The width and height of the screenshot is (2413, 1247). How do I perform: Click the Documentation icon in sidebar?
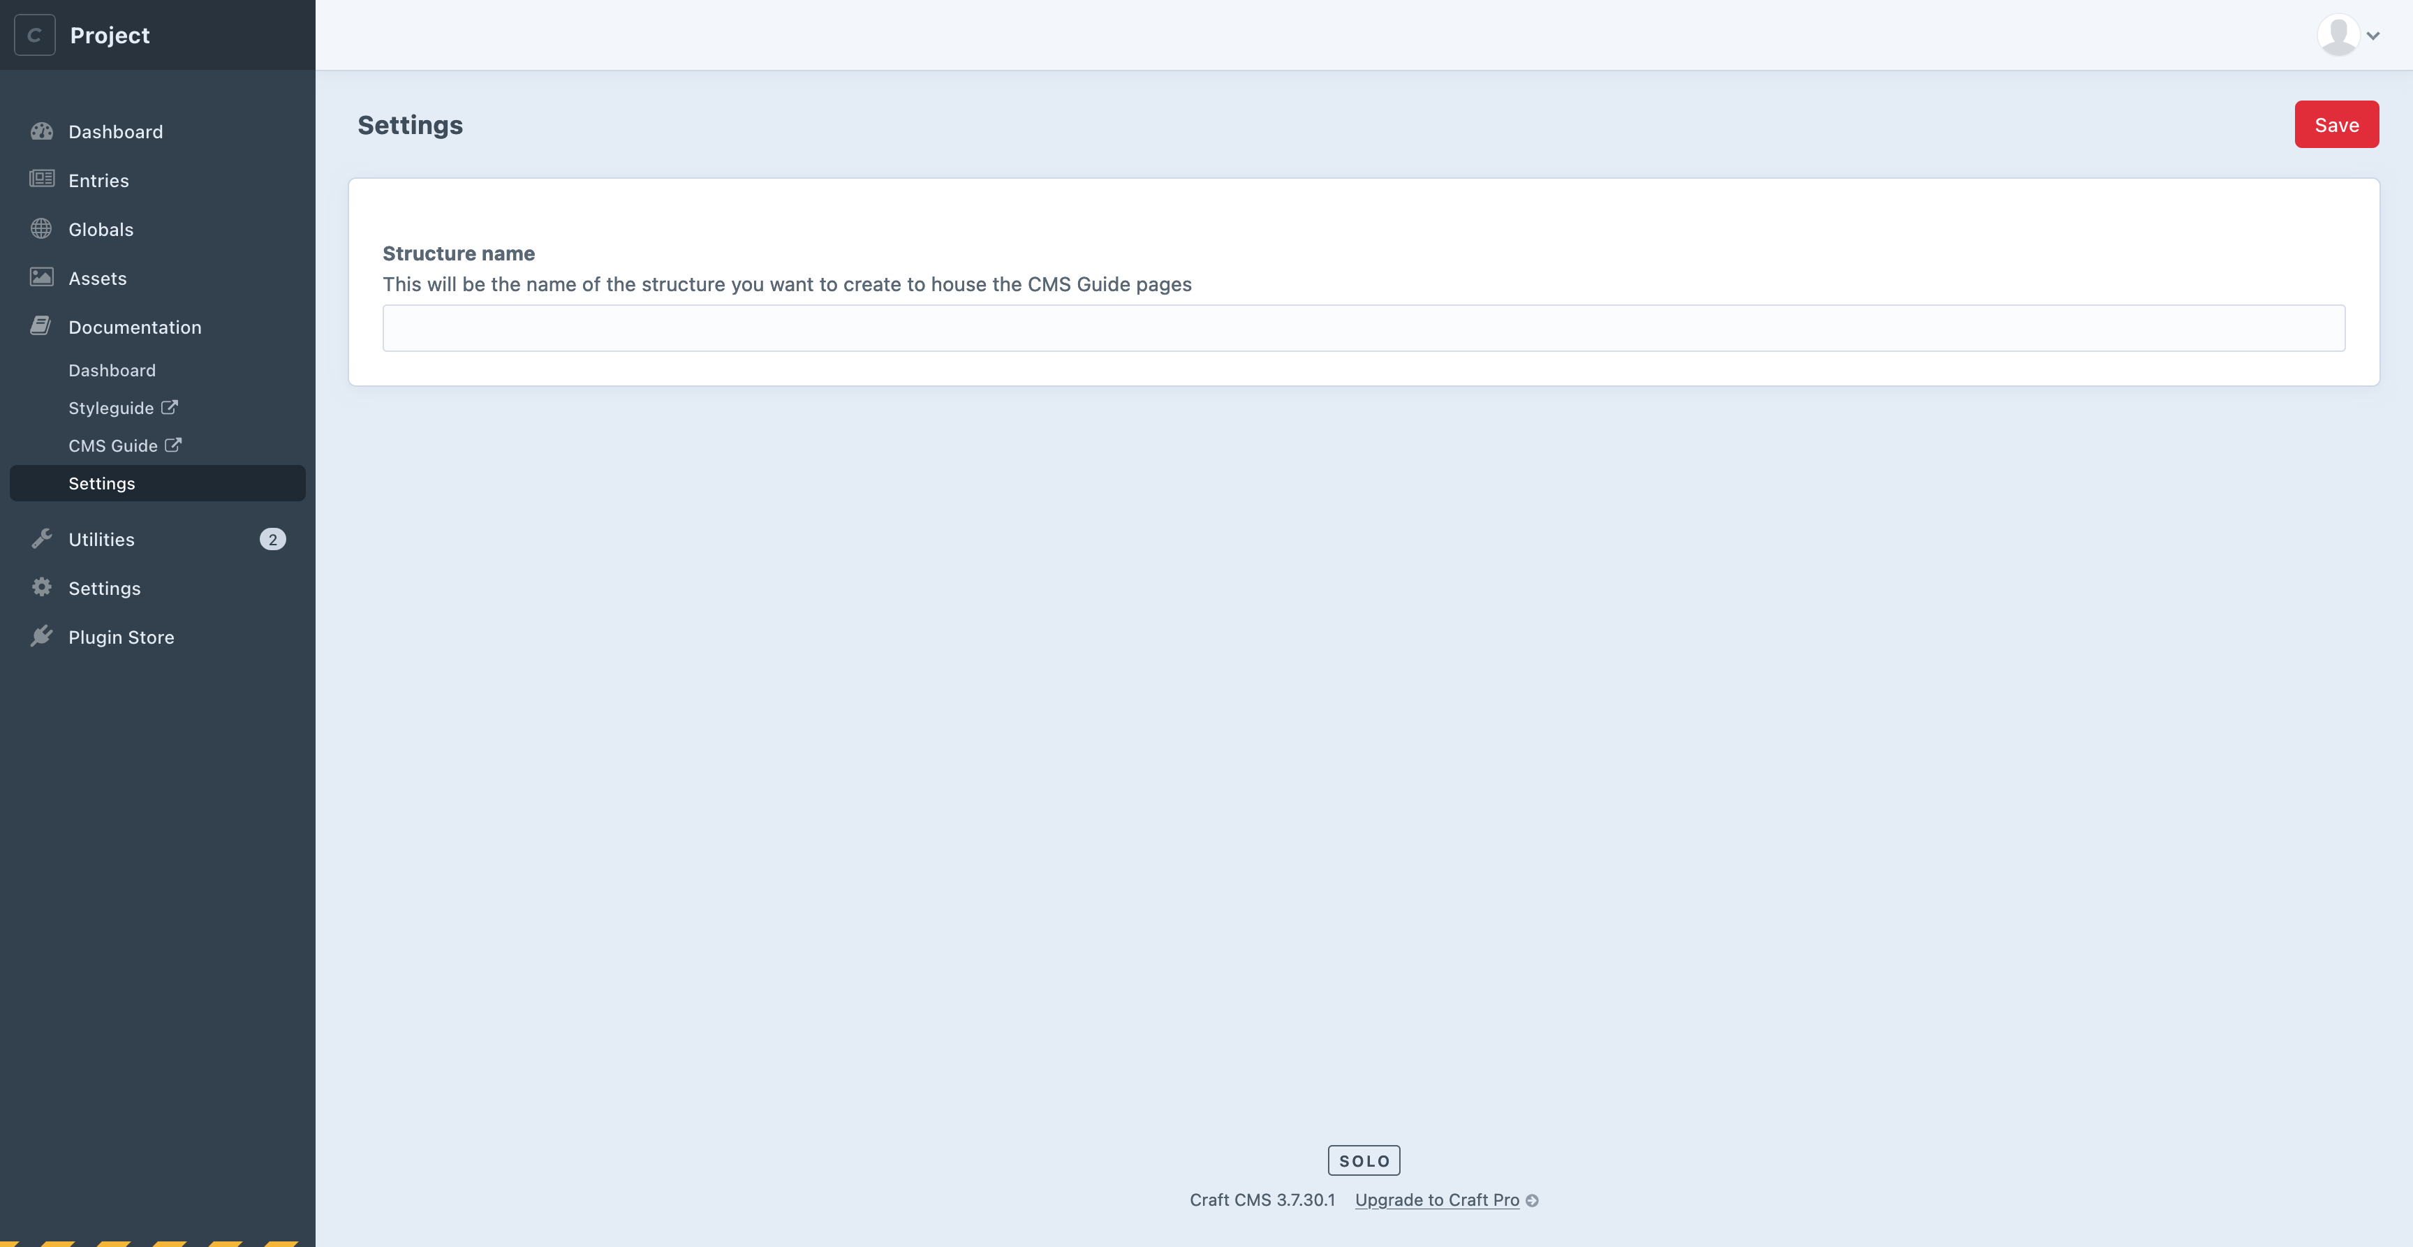click(40, 327)
